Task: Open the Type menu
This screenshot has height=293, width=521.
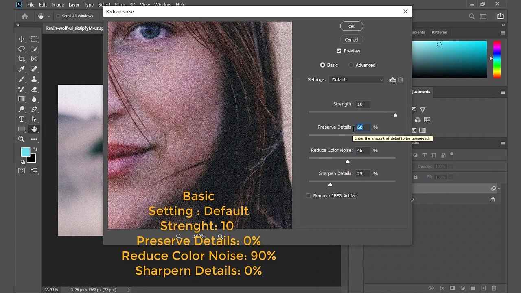Action: pos(89,5)
